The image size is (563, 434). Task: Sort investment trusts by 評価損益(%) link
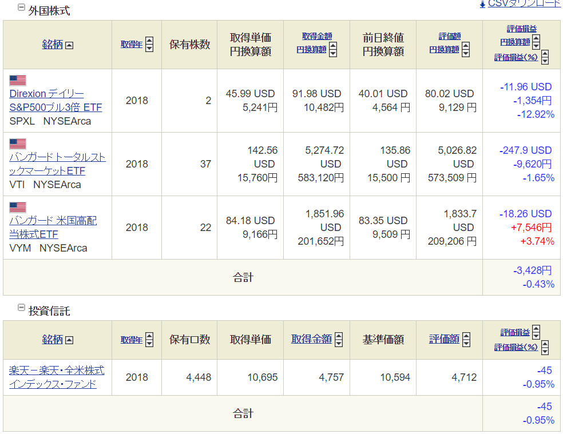(x=516, y=347)
